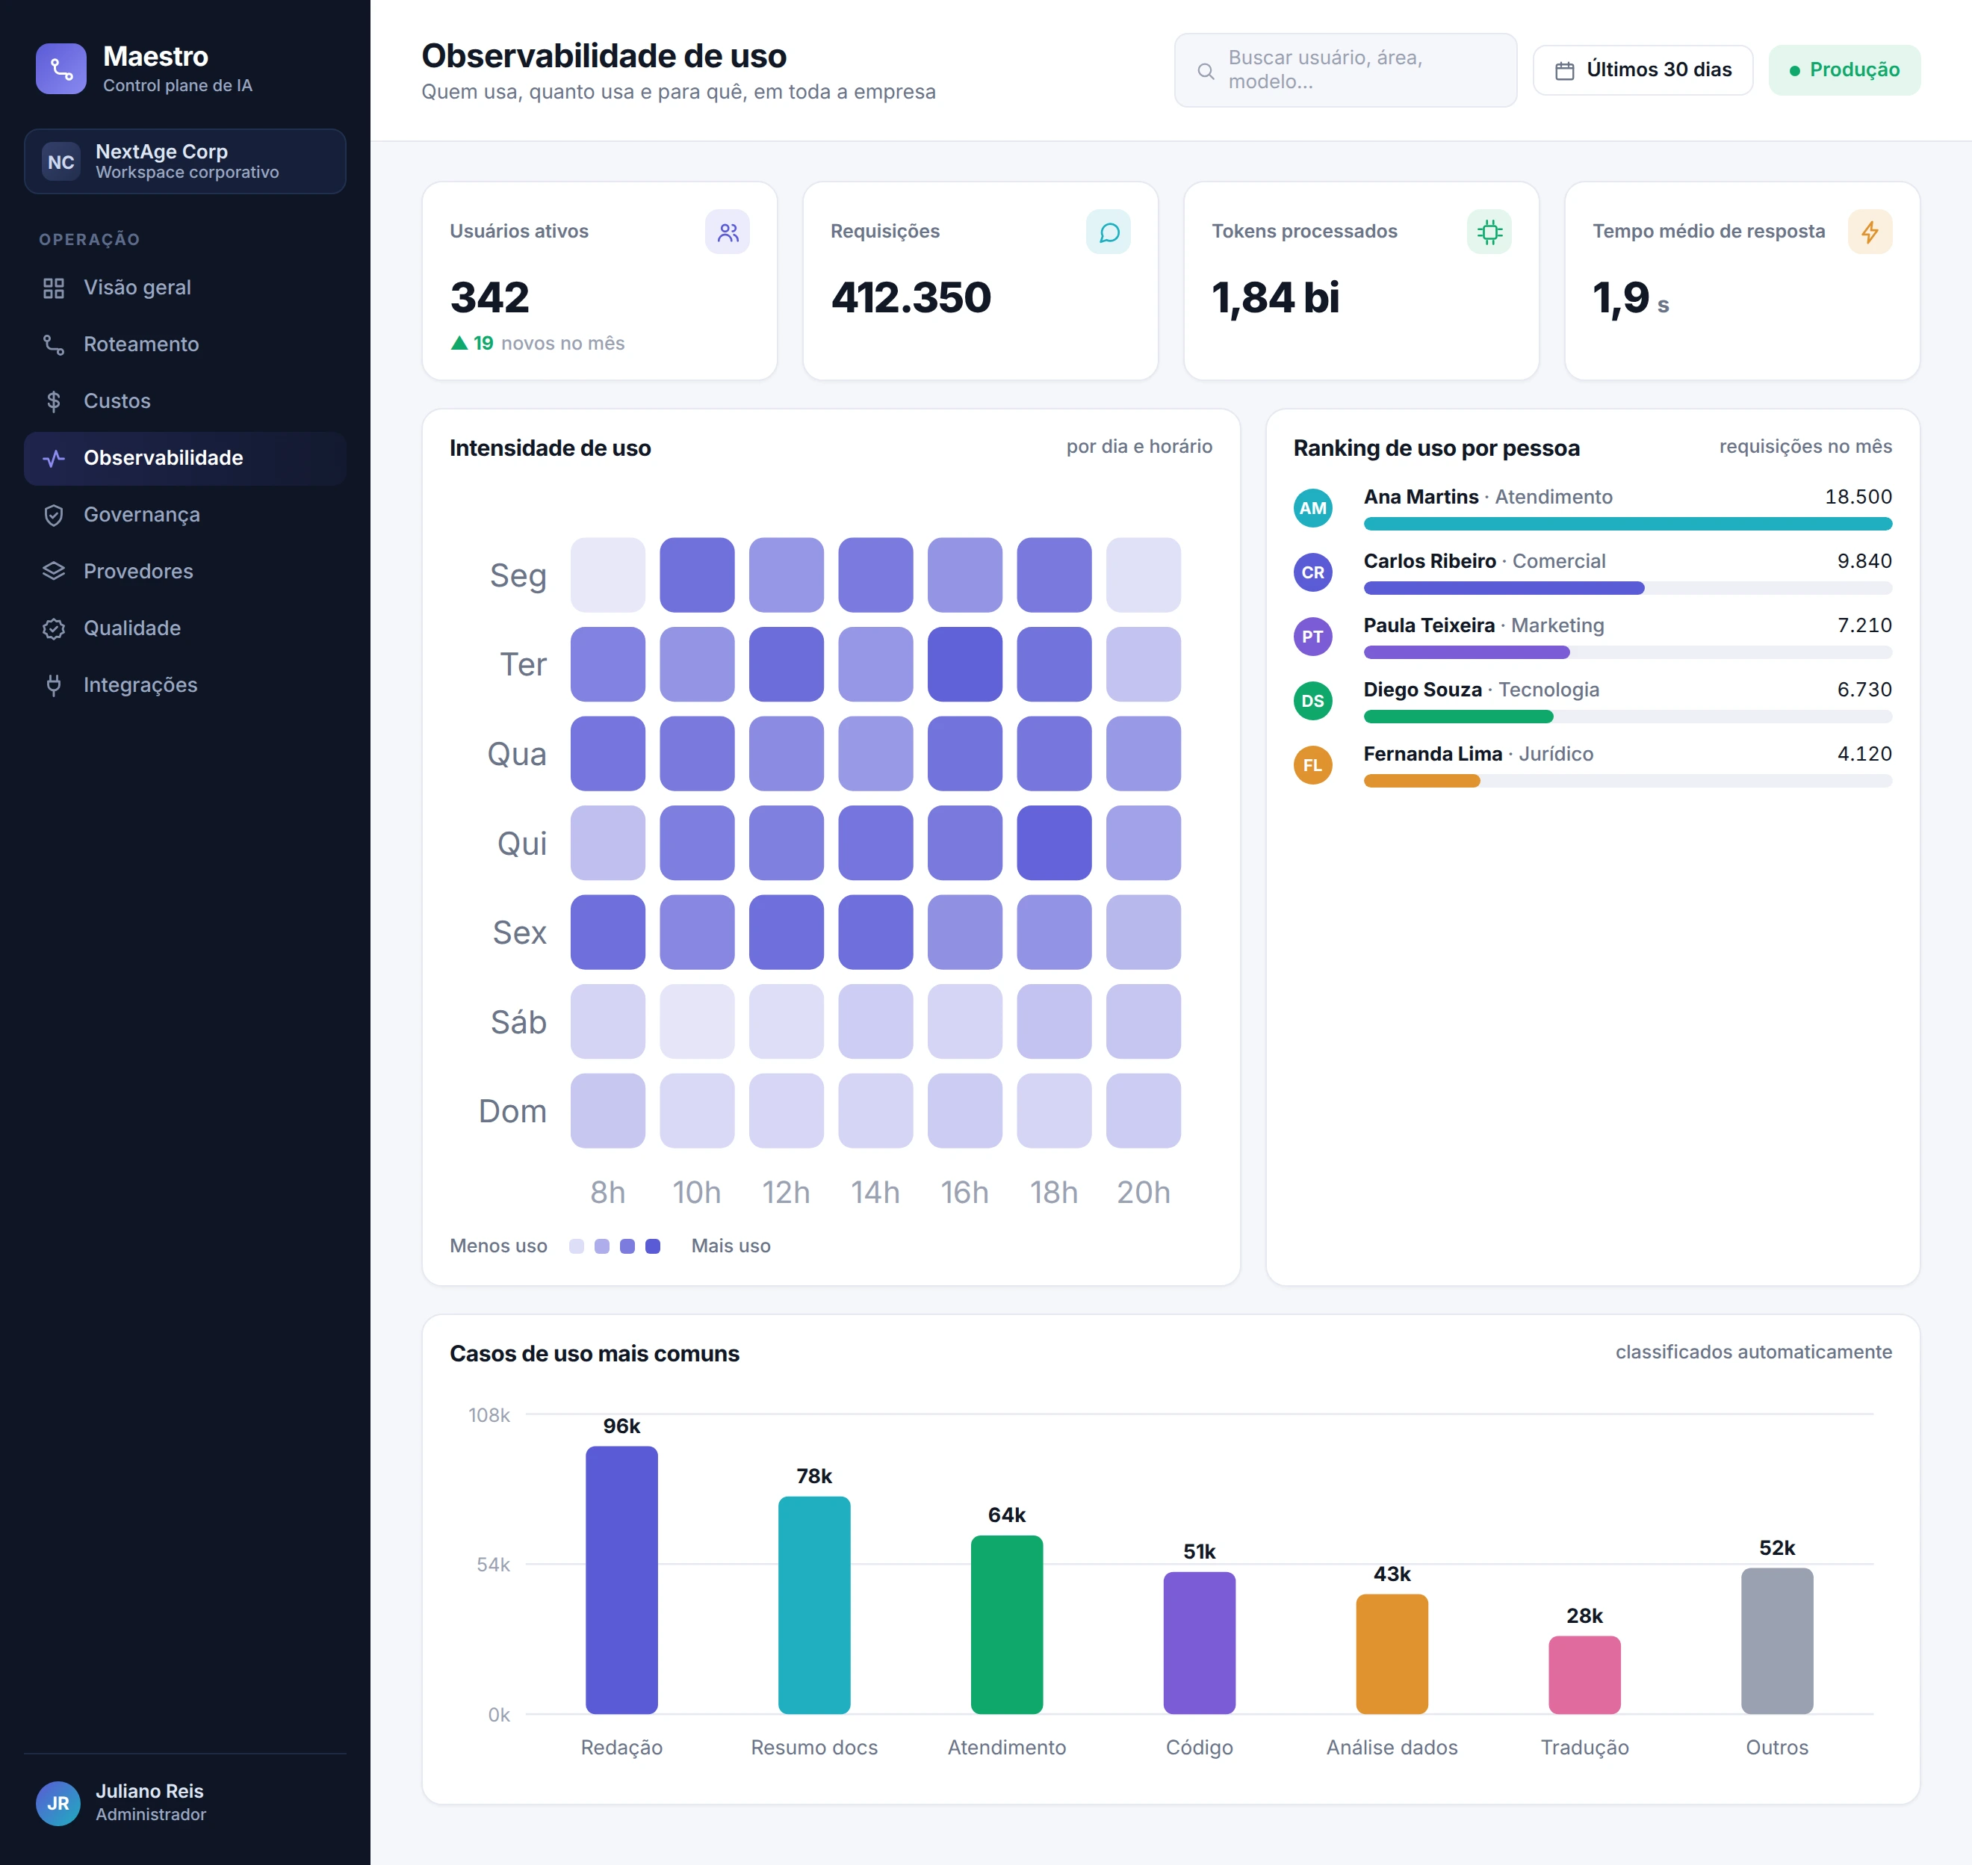Image resolution: width=1972 pixels, height=1865 pixels.
Task: Click the Requisições chat bubble icon
Action: coord(1109,232)
